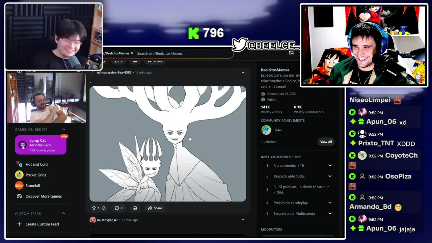
Task: Click View All community achievements
Action: [326, 142]
